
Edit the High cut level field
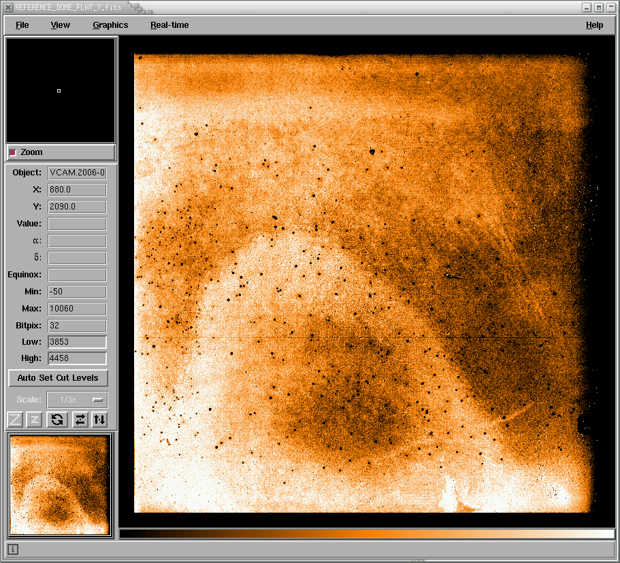pyautogui.click(x=77, y=358)
